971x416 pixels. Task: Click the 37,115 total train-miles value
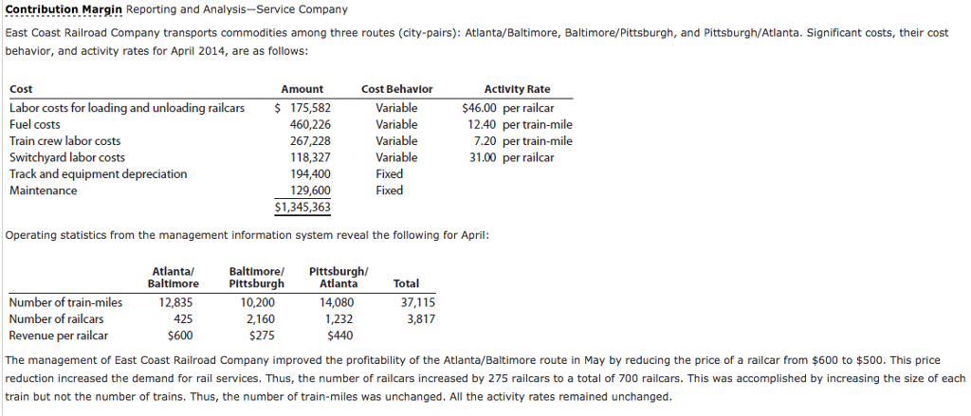pyautogui.click(x=417, y=302)
